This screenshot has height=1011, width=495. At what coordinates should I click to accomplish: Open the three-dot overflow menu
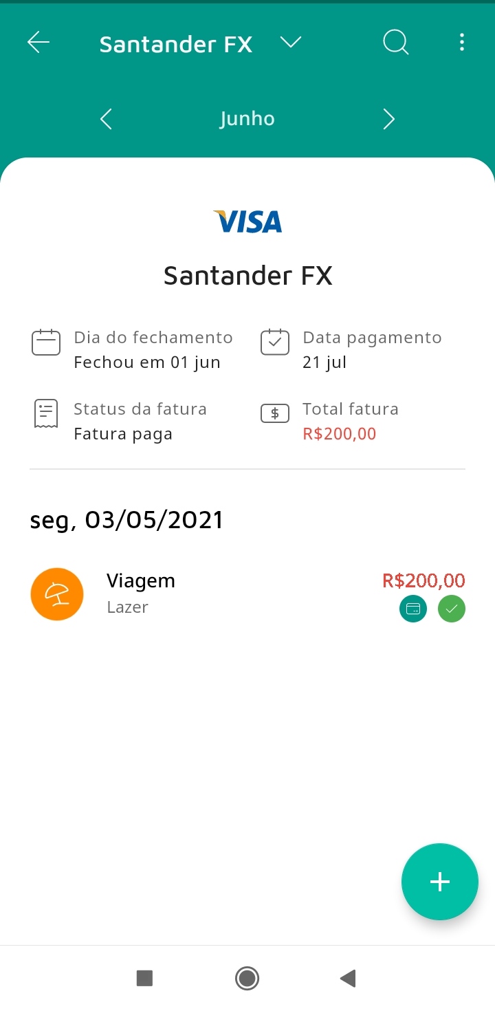pos(461,43)
